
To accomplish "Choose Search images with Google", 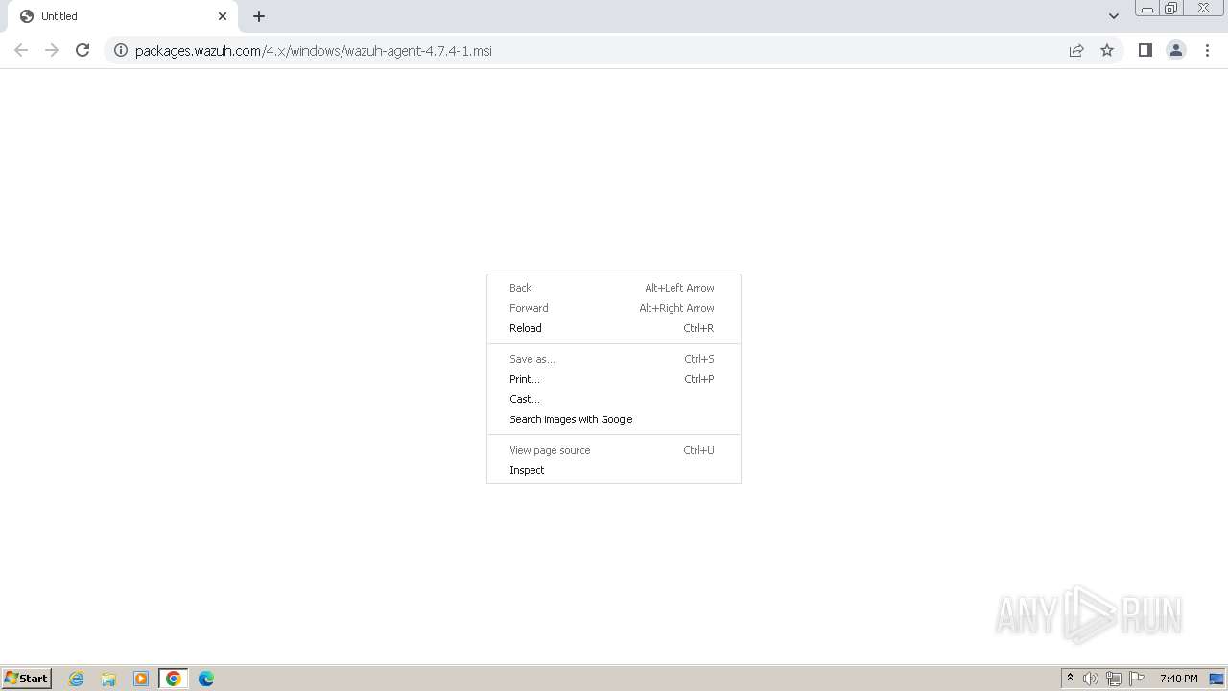I will [614, 419].
